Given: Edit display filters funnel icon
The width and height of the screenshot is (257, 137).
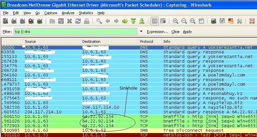Looking at the screenshot, I should (222, 21).
